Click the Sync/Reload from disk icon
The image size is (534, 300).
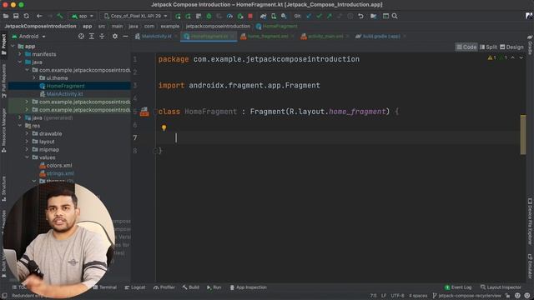(x=26, y=16)
